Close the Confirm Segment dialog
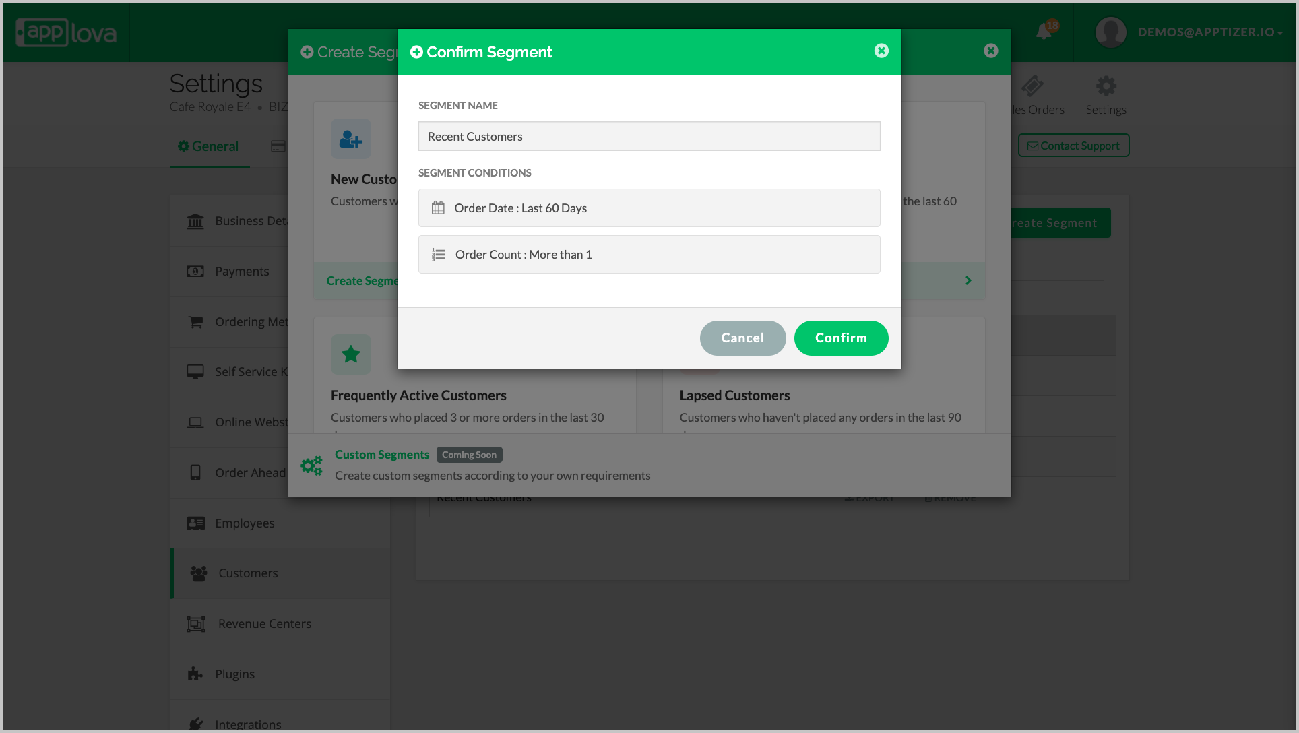This screenshot has height=733, width=1299. [881, 51]
